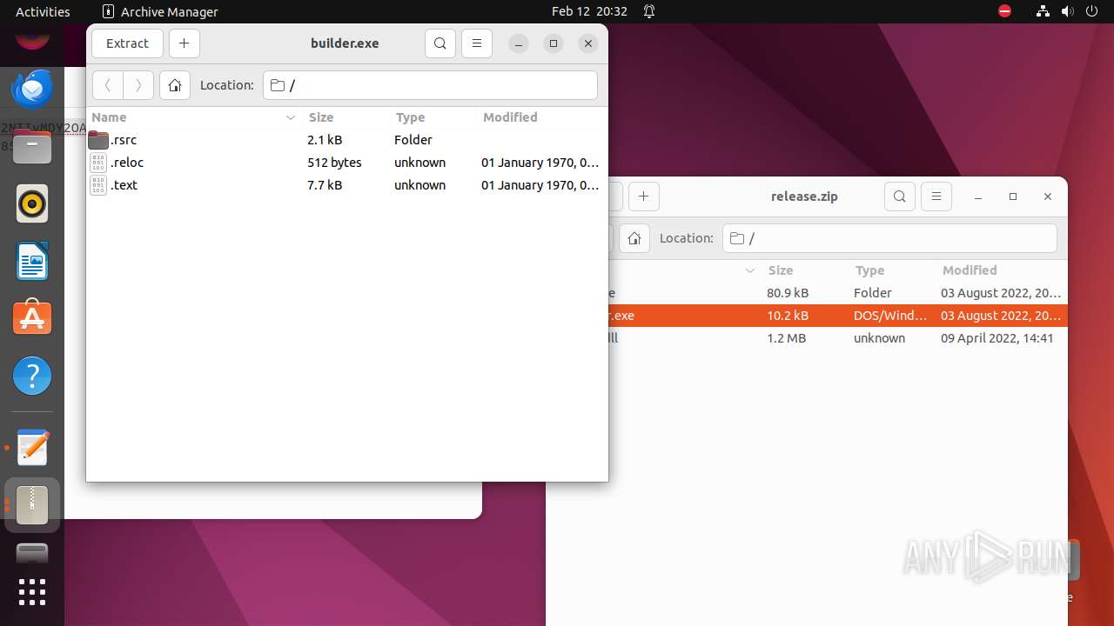
Task: Add files with plus button in builder.exe window
Action: [184, 43]
